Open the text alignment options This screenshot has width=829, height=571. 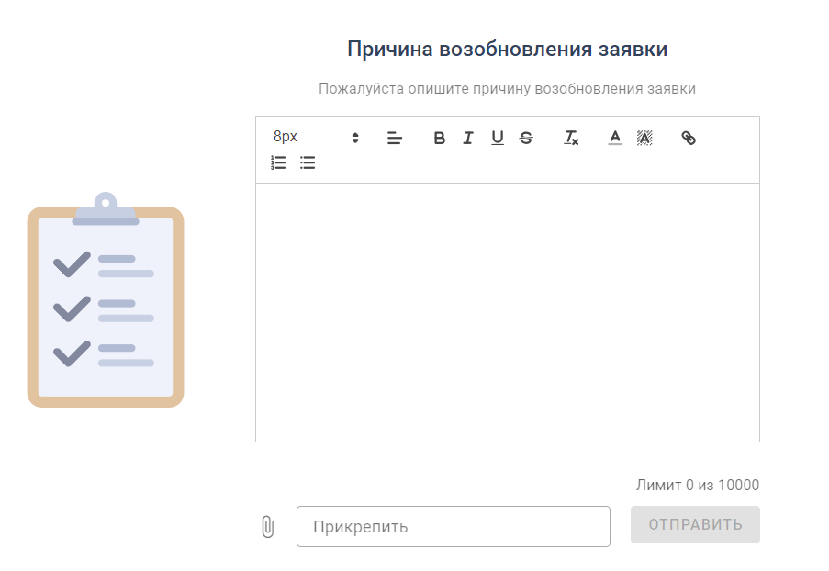[395, 138]
